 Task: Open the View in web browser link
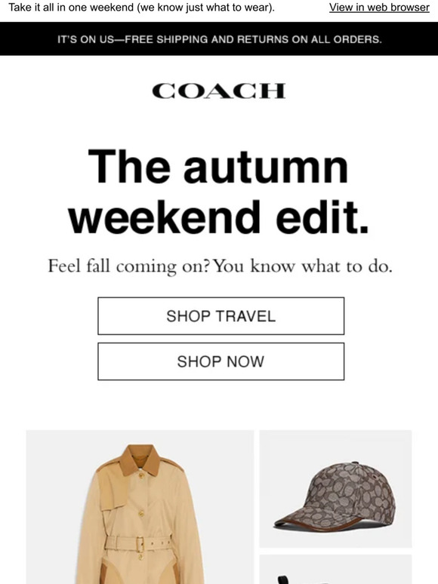coord(379,7)
